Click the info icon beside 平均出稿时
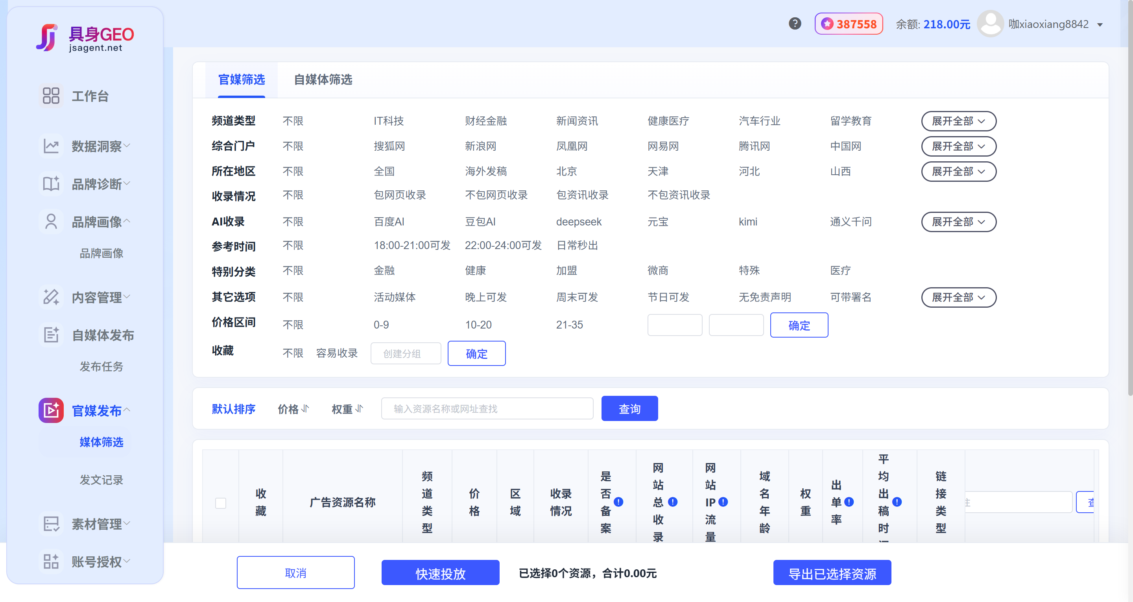The height and width of the screenshot is (602, 1133). tap(897, 502)
